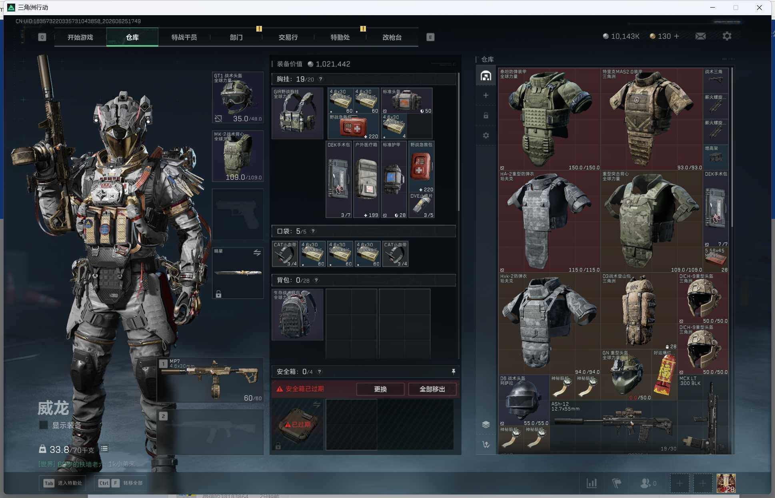Go to the 交易行 tab
Screen dimensions: 775x498
coord(288,37)
